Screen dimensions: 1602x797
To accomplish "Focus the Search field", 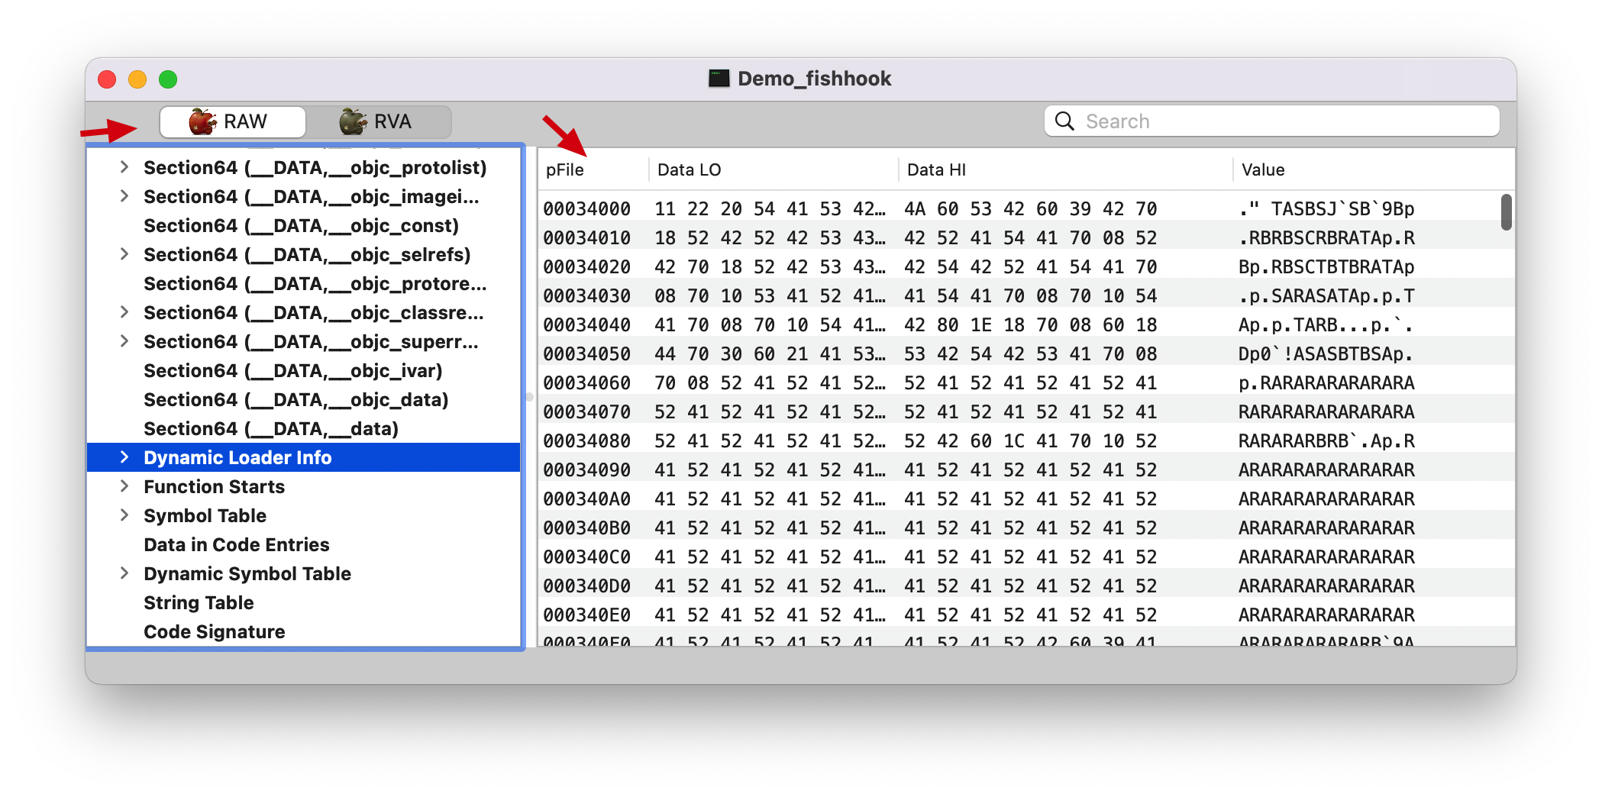I will point(1271,121).
